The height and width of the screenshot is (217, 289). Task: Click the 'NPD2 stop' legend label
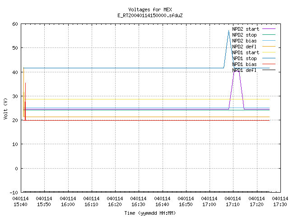(x=244, y=35)
